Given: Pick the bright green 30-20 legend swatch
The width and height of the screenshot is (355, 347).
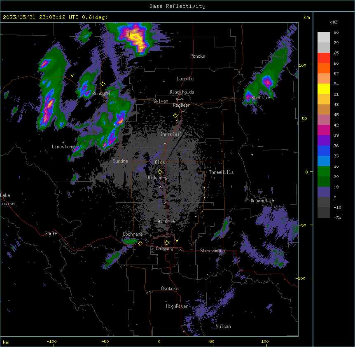Looking at the screenshot, I should pos(324,171).
